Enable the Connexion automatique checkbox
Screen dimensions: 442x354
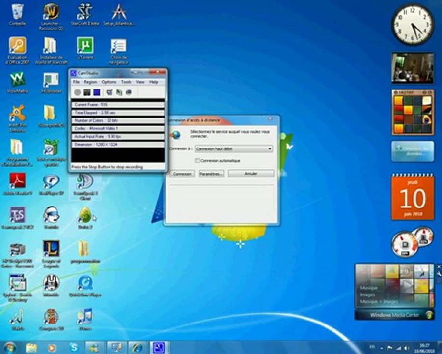197,161
